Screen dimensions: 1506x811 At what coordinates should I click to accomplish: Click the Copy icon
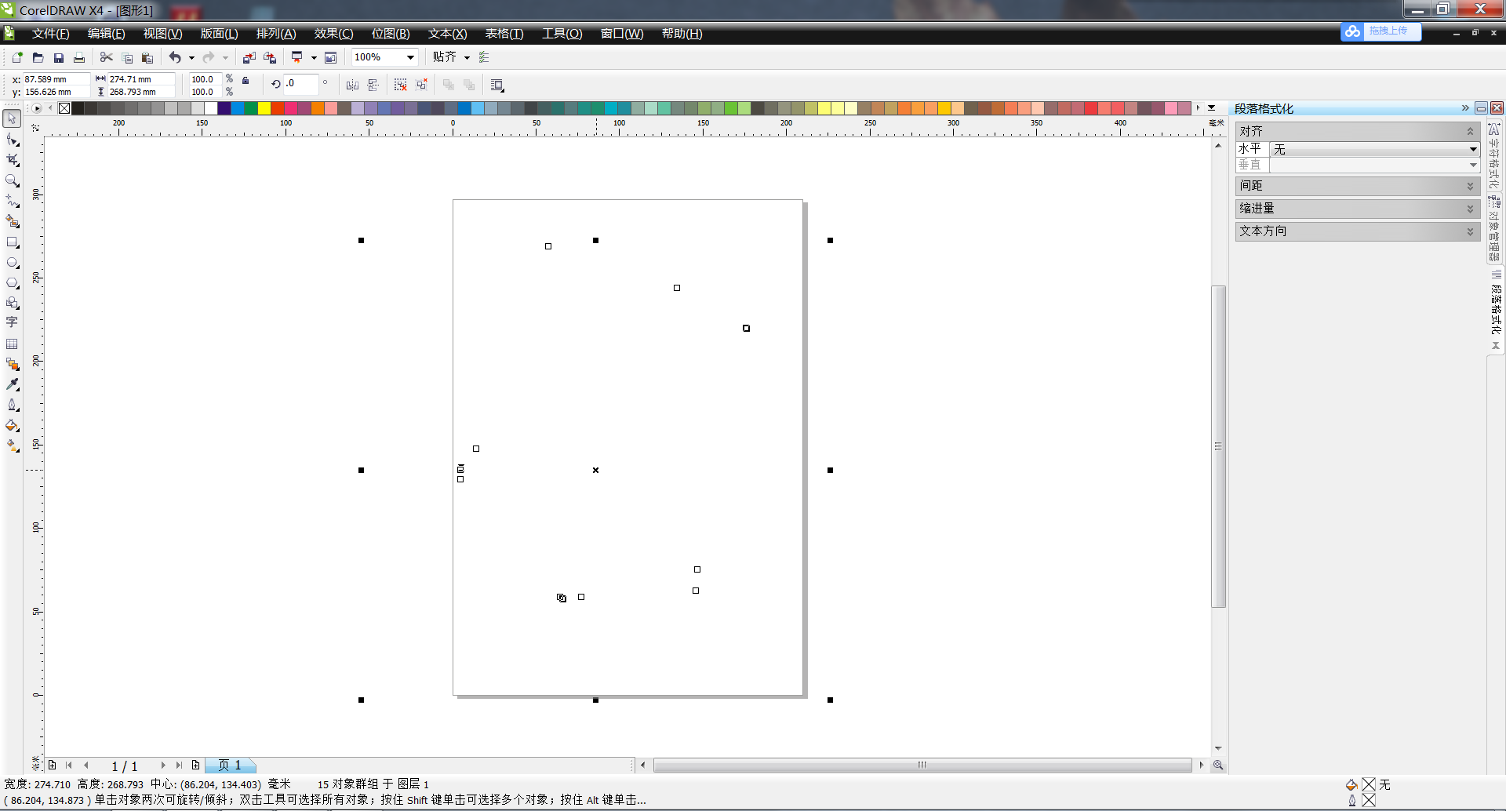[127, 57]
